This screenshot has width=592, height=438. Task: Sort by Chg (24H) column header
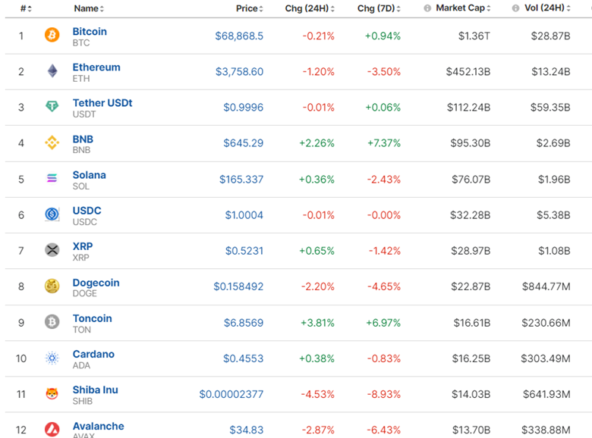click(310, 8)
